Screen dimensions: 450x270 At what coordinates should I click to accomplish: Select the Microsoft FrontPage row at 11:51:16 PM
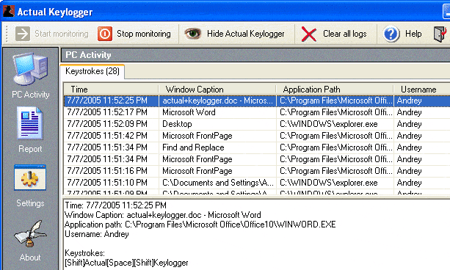tap(257, 171)
